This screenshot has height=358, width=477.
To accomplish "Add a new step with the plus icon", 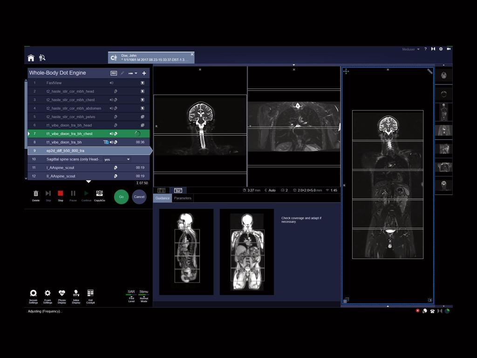I will [x=144, y=73].
